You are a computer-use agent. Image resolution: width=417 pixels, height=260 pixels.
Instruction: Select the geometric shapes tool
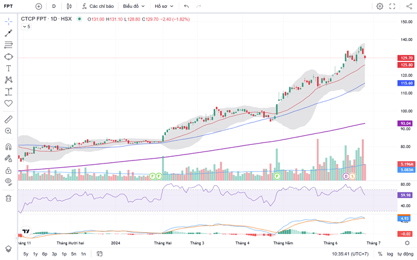8,57
